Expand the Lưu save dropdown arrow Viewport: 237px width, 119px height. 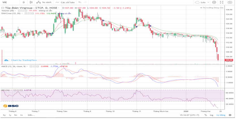(x=208, y=3)
